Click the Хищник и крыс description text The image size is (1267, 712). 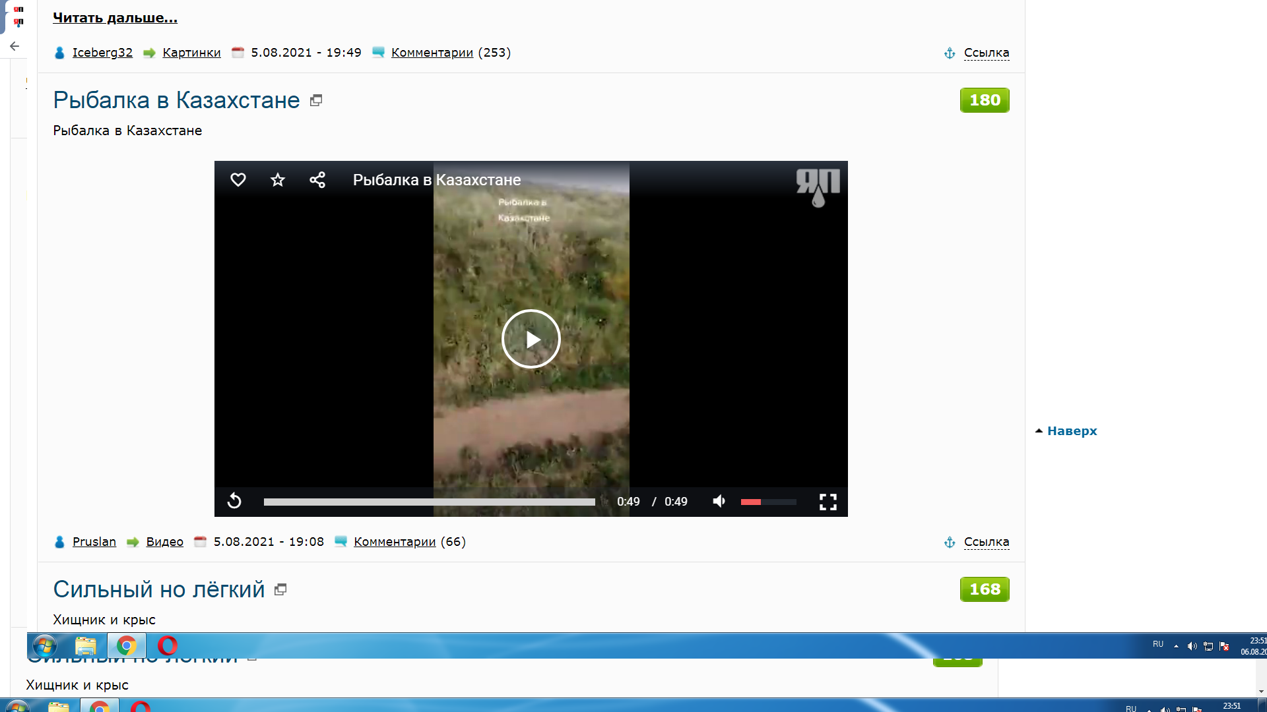[x=104, y=620]
